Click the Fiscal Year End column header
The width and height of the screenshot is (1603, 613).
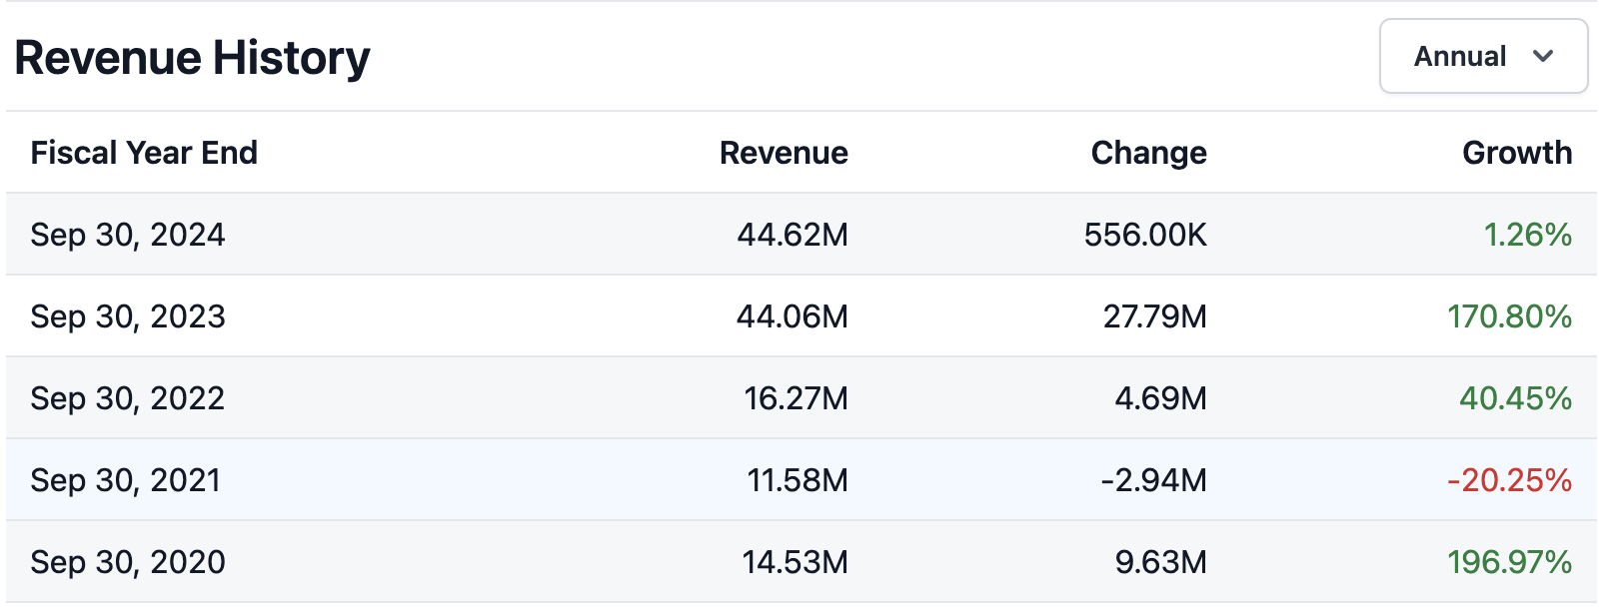tap(144, 153)
